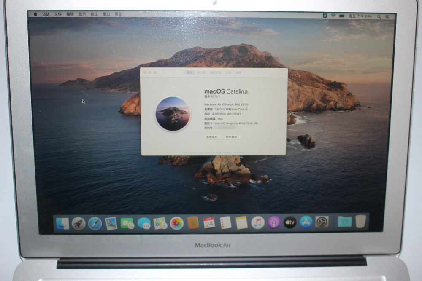Minimize the About This Mac window

pyautogui.click(x=150, y=72)
